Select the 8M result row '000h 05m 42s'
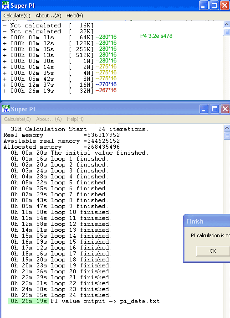The width and height of the screenshot is (230, 318). (x=48, y=79)
